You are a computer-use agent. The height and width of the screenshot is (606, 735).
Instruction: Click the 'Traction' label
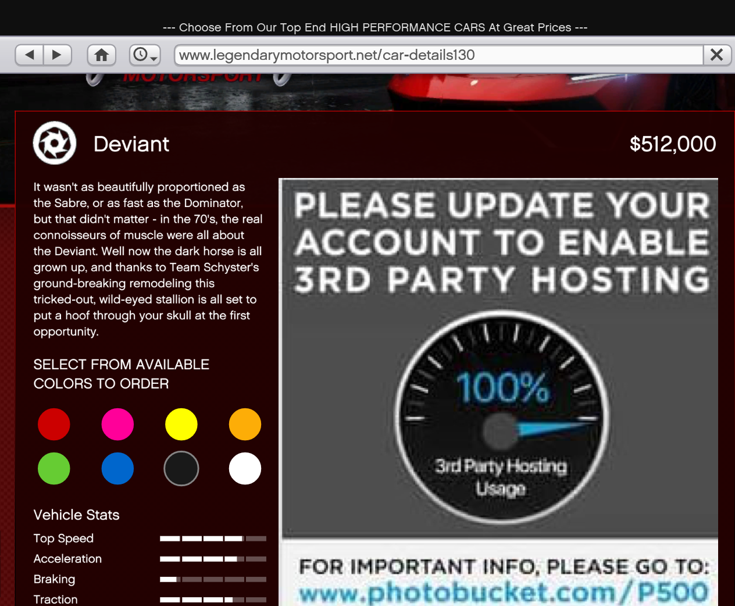[55, 599]
